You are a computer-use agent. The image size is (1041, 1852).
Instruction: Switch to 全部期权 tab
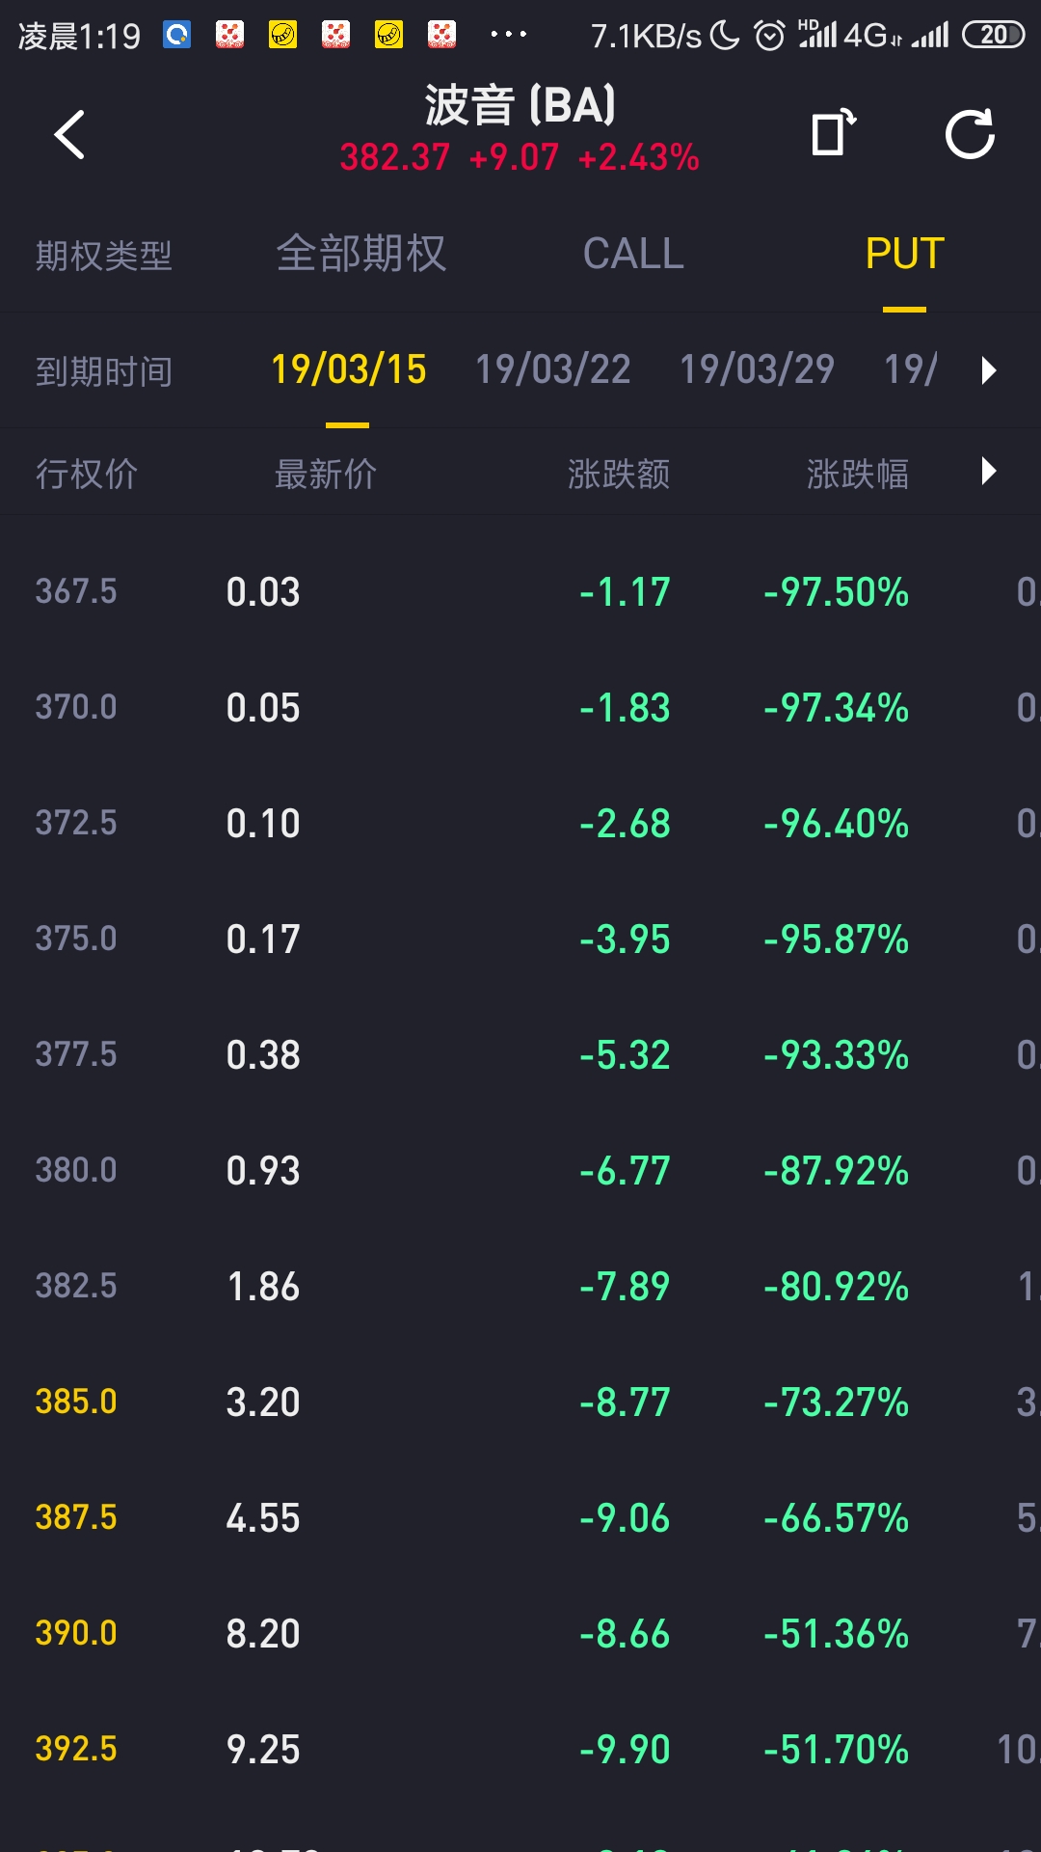point(361,255)
